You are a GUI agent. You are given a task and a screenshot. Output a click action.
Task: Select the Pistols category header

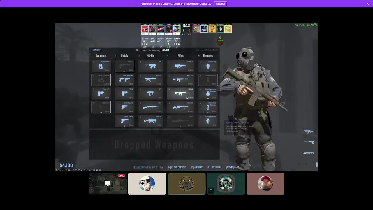point(124,56)
